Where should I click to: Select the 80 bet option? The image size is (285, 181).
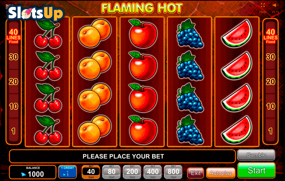[x=111, y=172]
